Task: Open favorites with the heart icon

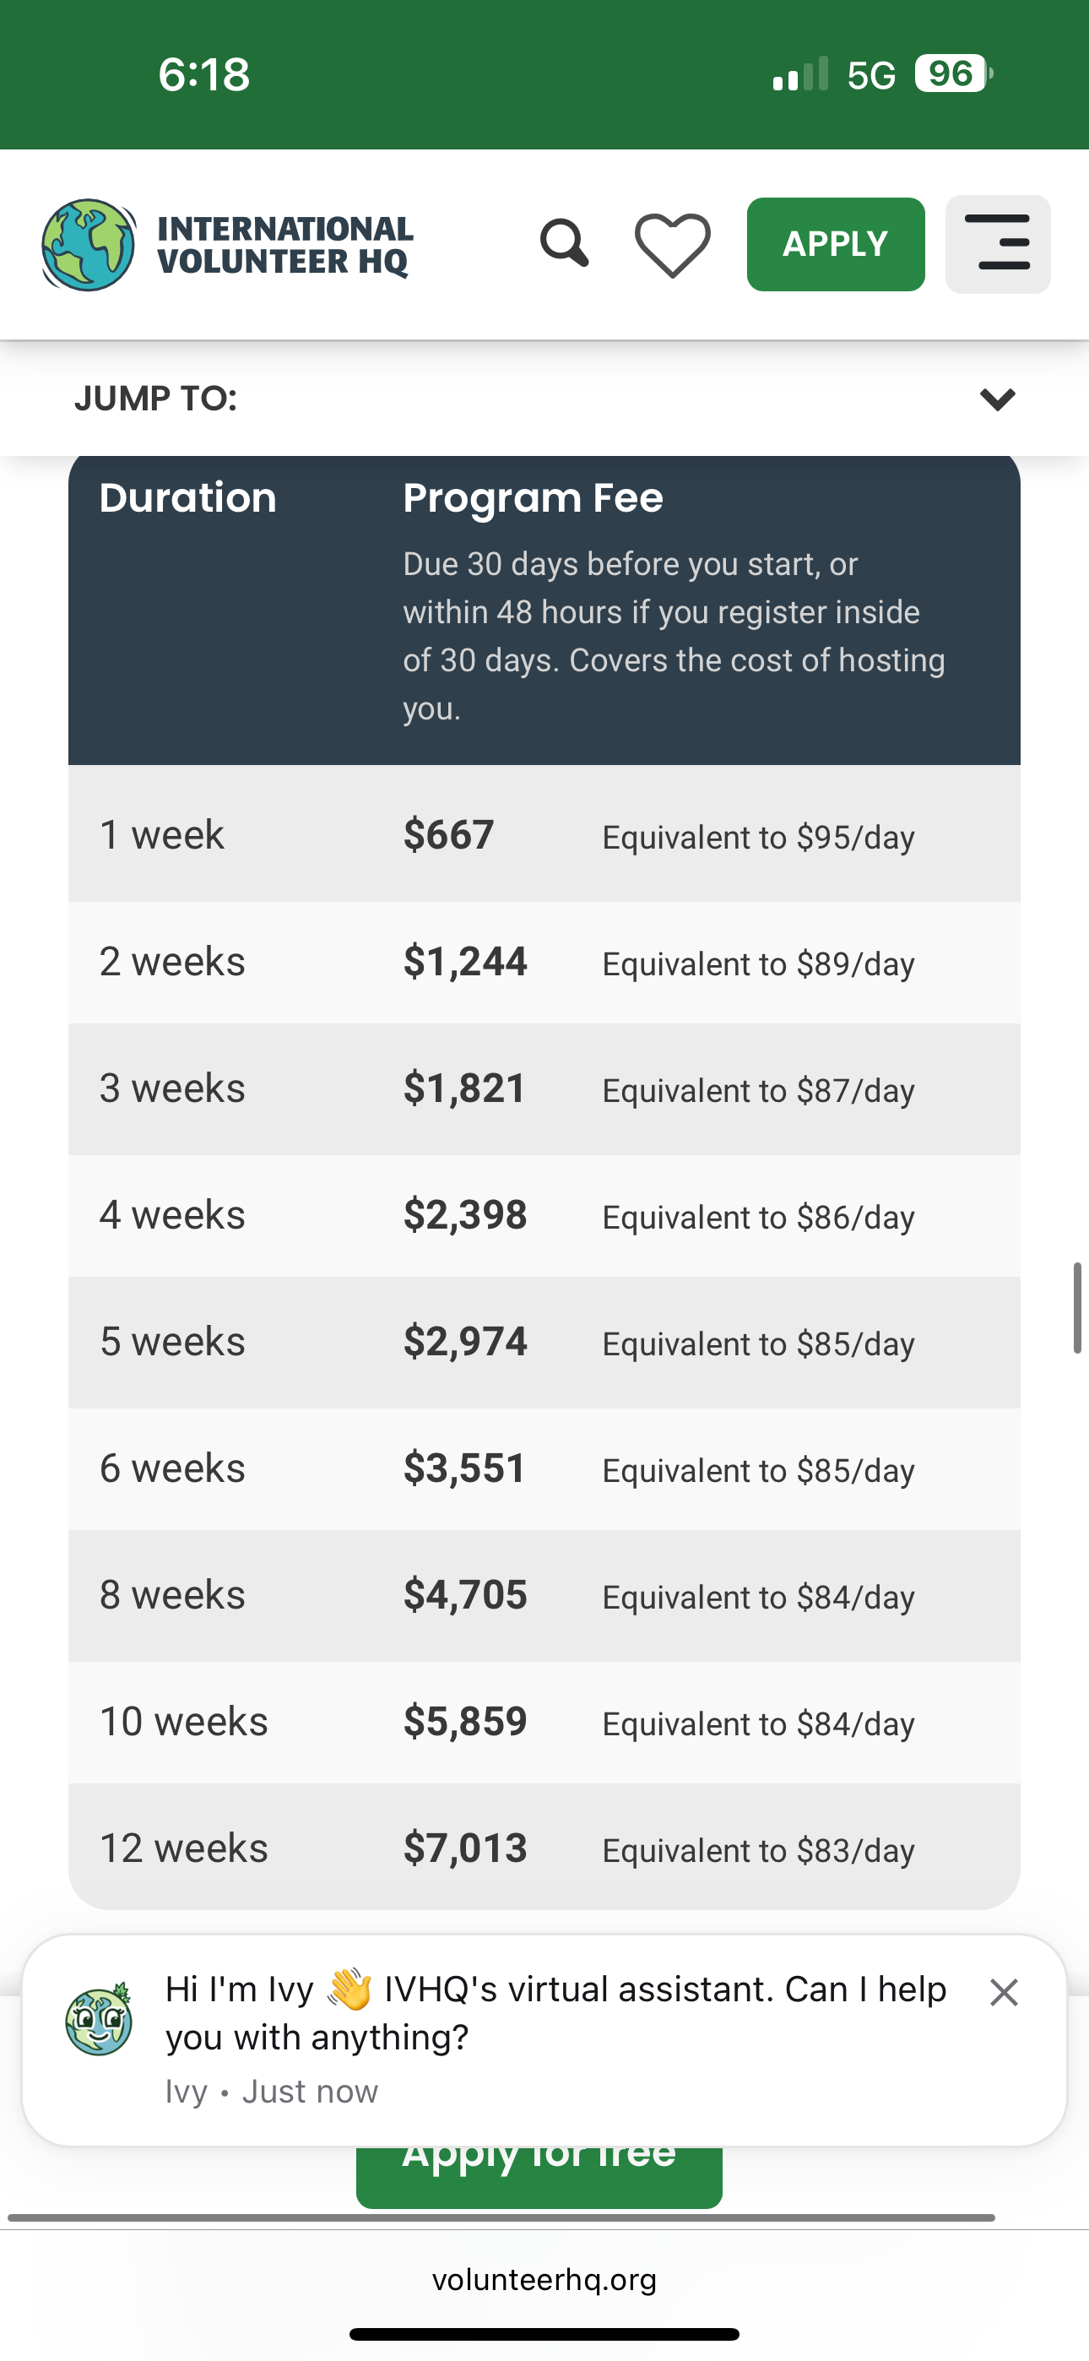Action: (672, 245)
